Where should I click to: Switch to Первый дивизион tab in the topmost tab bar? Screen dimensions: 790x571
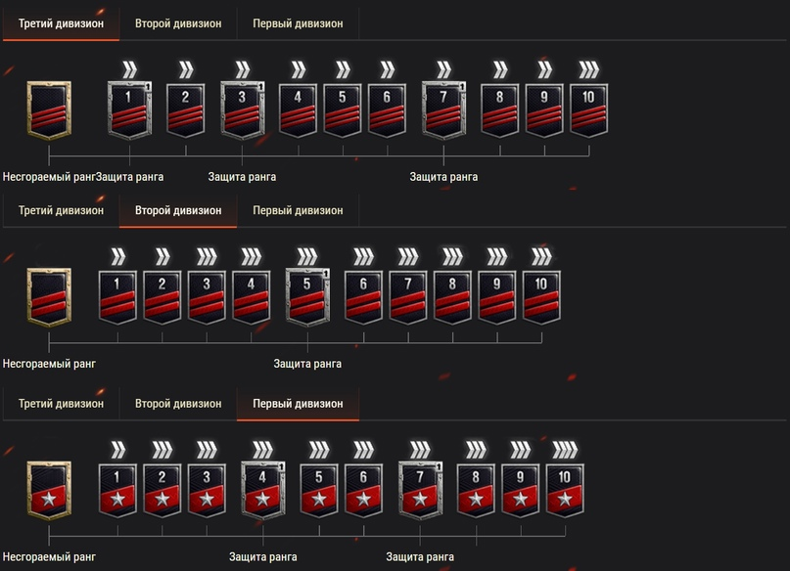coord(298,23)
